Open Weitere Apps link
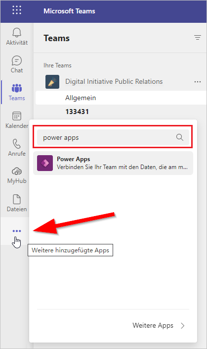The width and height of the screenshot is (207, 349). [153, 325]
